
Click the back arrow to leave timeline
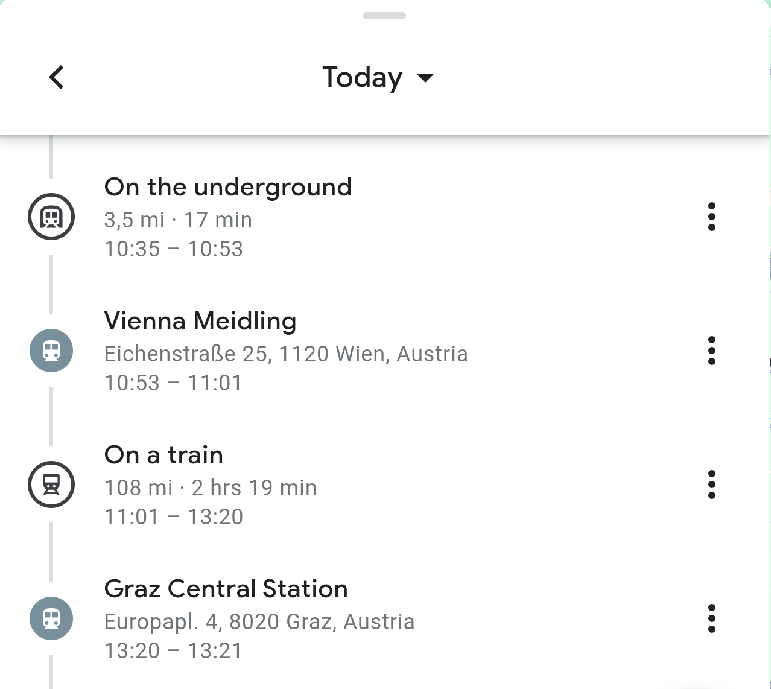(x=56, y=77)
